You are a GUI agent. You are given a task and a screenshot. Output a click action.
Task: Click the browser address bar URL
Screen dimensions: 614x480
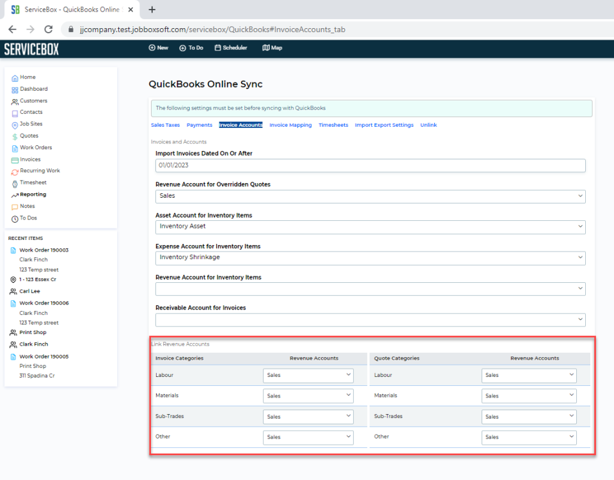(212, 29)
